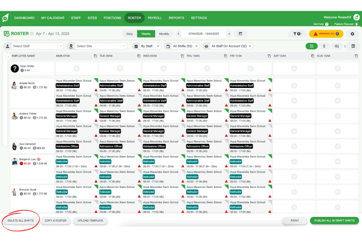The width and height of the screenshot is (362, 241).
Task: Add open shift on Sunday
Action: coord(337,69)
